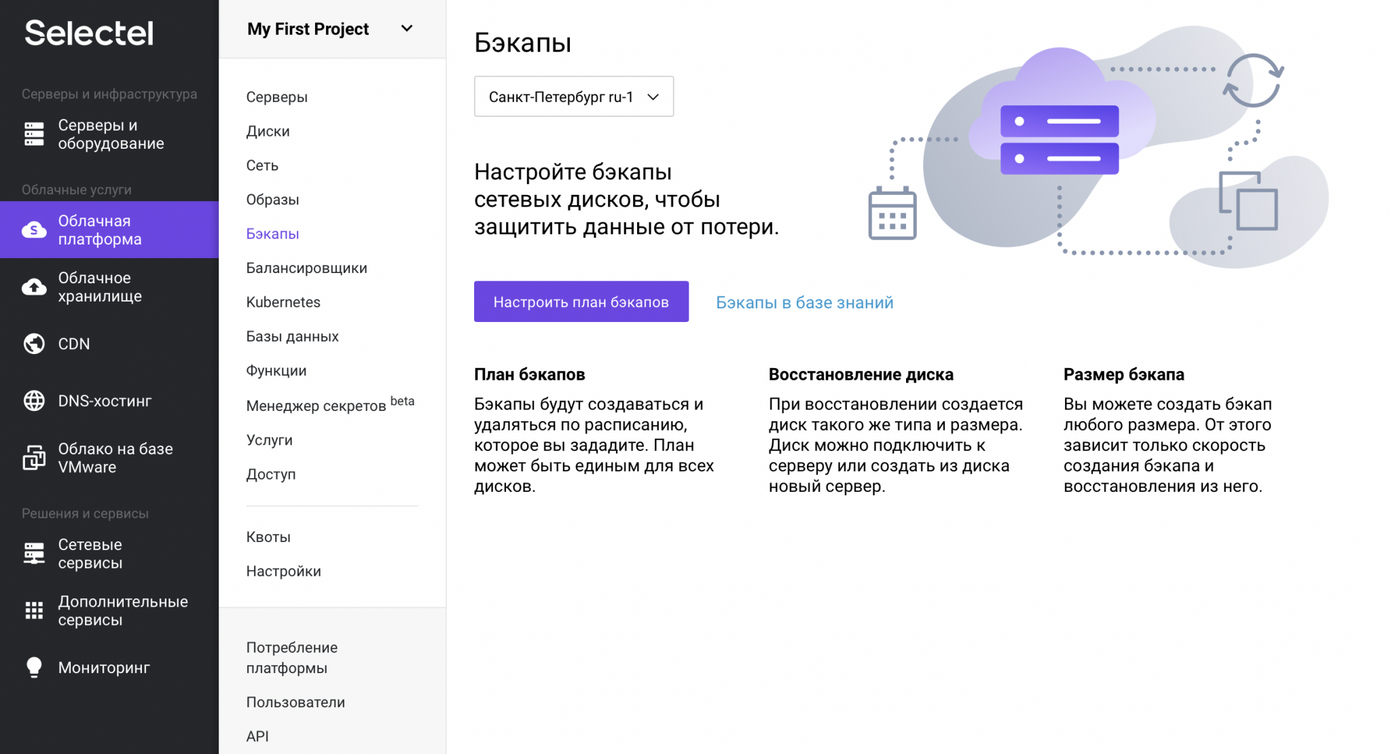This screenshot has height=754, width=1391.
Task: Navigate to Базы данных section
Action: point(292,335)
